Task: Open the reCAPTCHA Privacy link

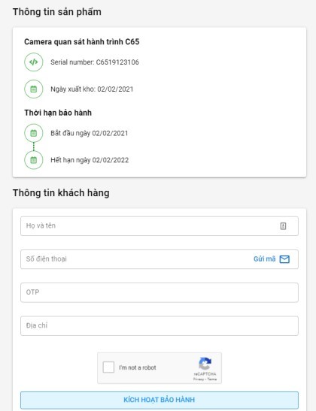Action: (199, 379)
